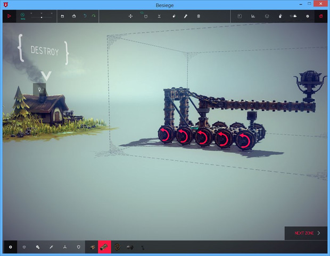Select the paint brush skin tool
Image resolution: width=330 pixels, height=256 pixels.
pos(186,16)
